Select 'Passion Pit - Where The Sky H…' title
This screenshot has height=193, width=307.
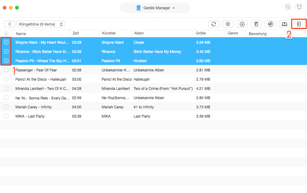tap(42, 61)
